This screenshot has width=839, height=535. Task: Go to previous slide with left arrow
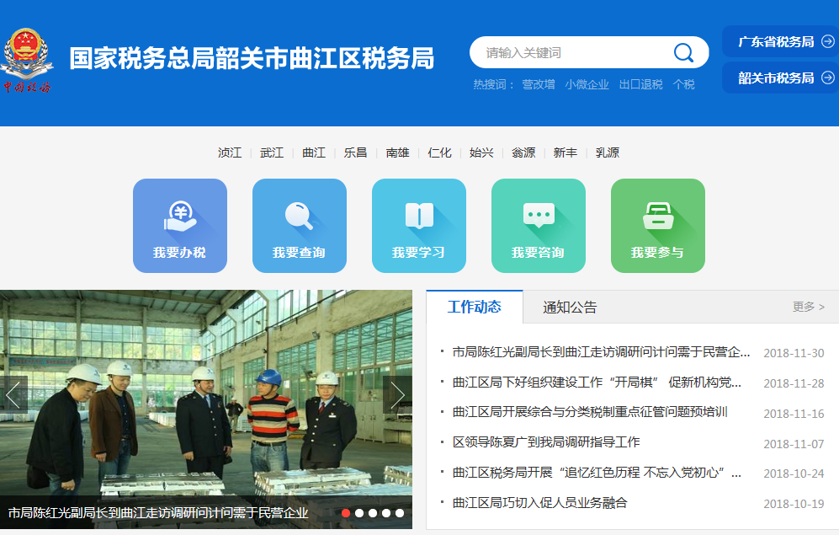(13, 394)
